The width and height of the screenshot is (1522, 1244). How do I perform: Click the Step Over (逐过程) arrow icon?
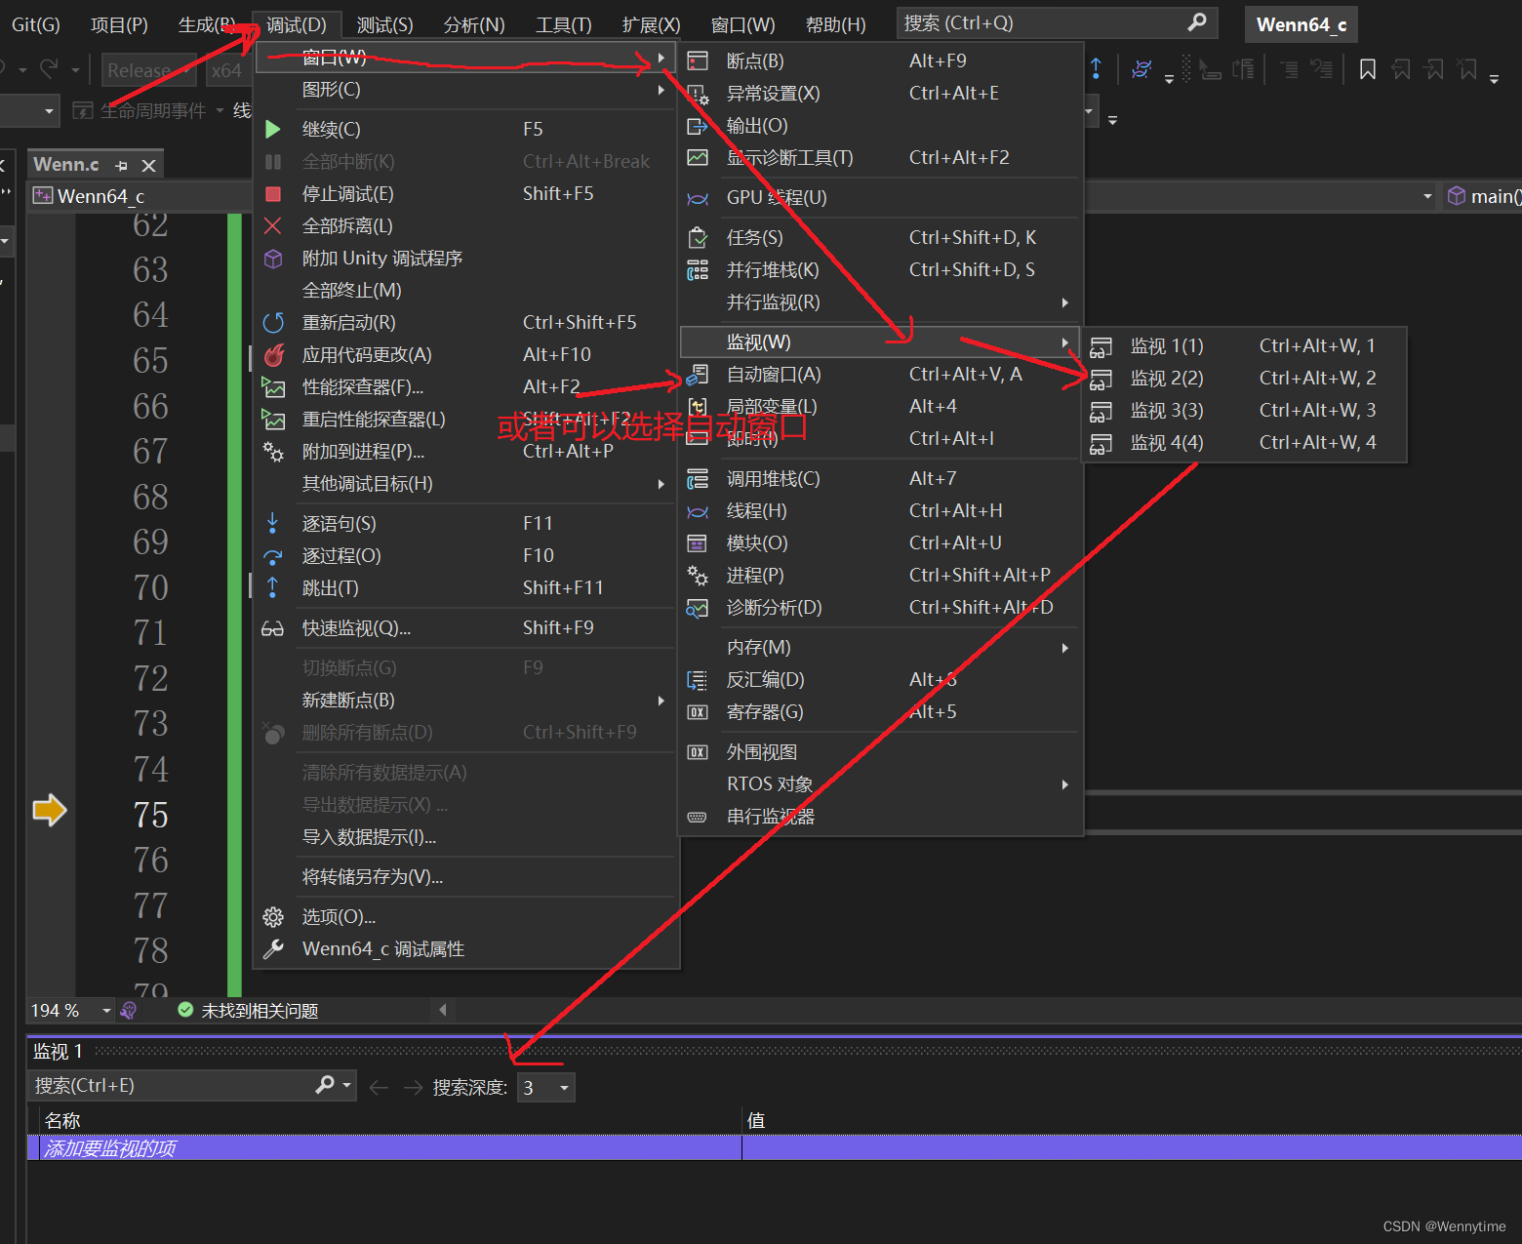point(273,555)
